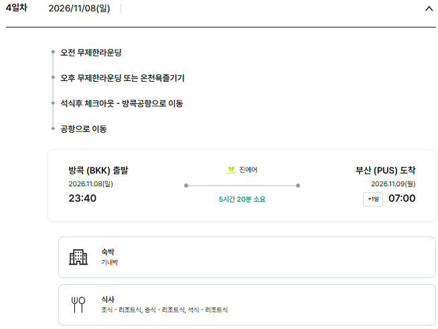Image resolution: width=438 pixels, height=329 pixels.
Task: Click the 5시간 20분 소요 duration text
Action: [x=242, y=199]
